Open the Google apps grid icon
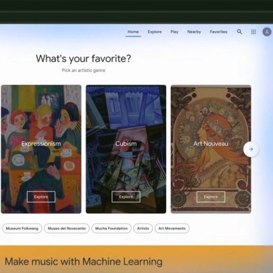Screen dimensions: 273x273 coord(253,32)
